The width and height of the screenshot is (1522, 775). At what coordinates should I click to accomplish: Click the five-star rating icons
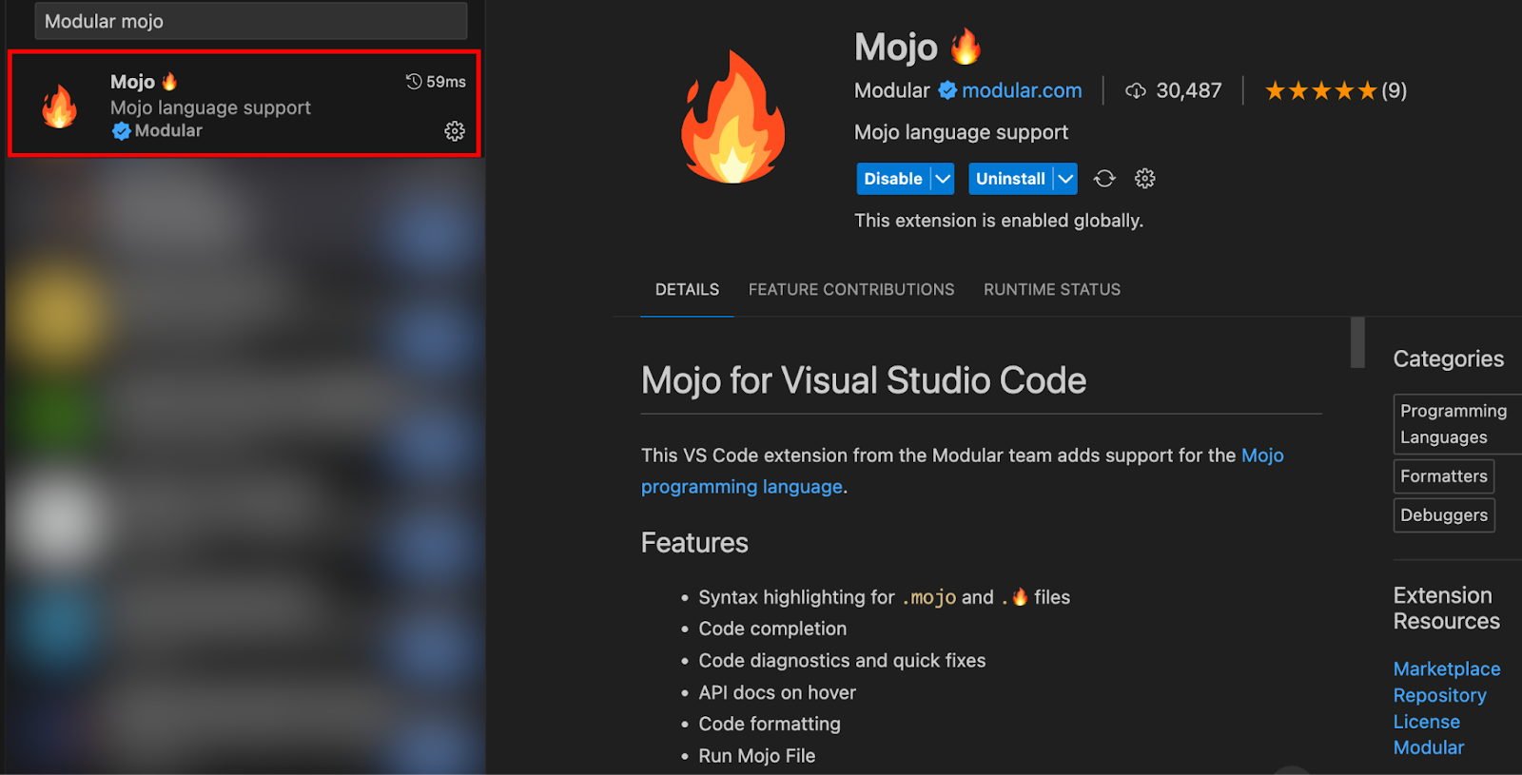[1321, 91]
